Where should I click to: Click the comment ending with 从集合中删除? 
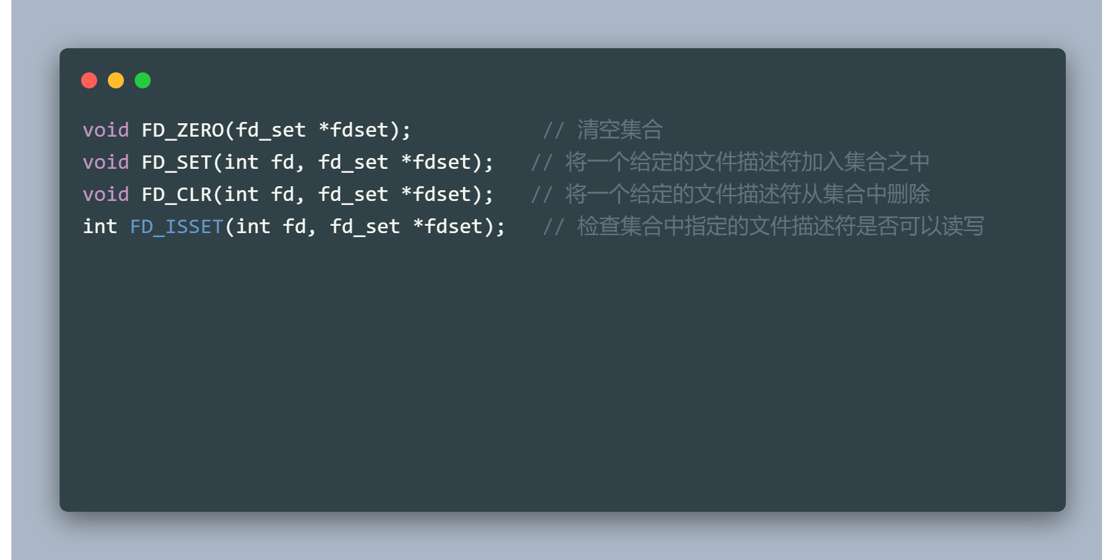[747, 194]
